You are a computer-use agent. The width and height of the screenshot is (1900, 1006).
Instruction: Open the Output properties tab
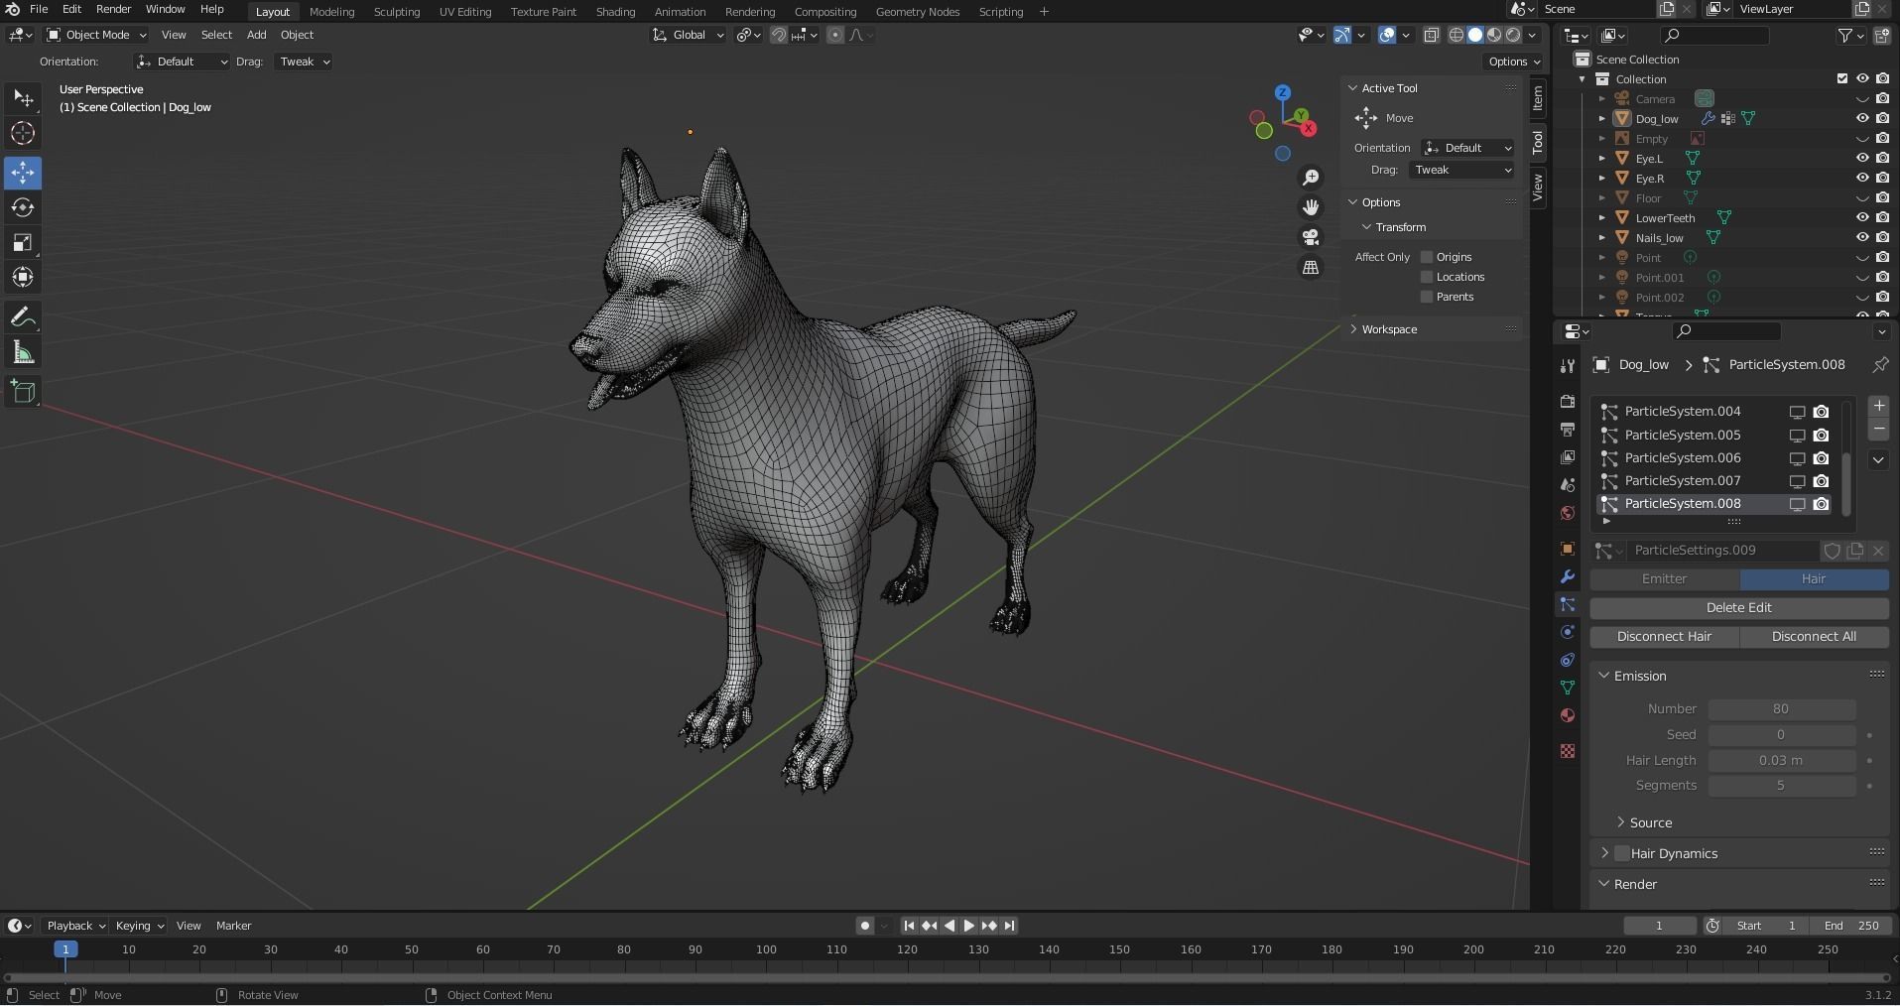tap(1568, 430)
